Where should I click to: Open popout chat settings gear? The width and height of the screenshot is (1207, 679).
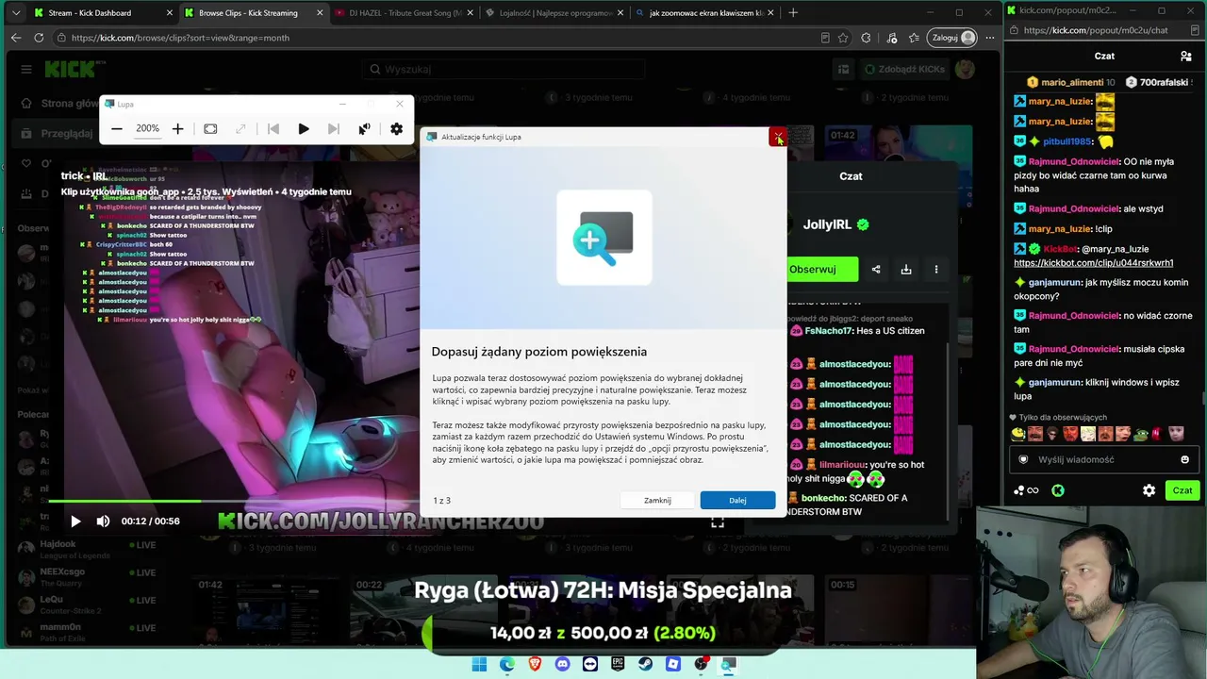1149,490
